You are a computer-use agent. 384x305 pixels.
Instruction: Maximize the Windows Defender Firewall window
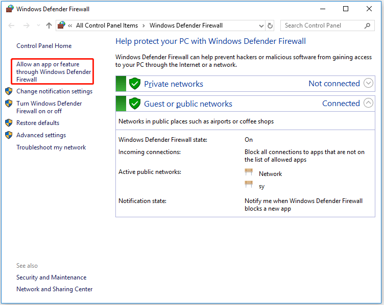pyautogui.click(x=346, y=9)
